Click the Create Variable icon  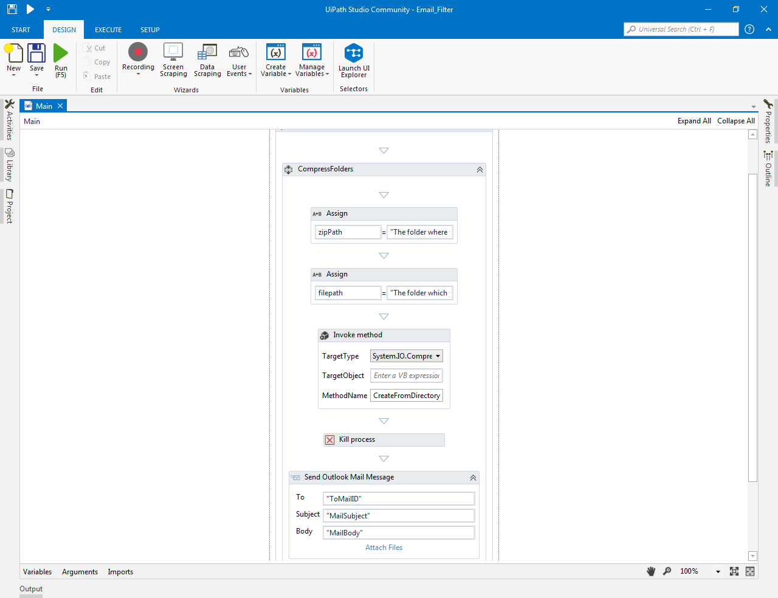pos(276,52)
